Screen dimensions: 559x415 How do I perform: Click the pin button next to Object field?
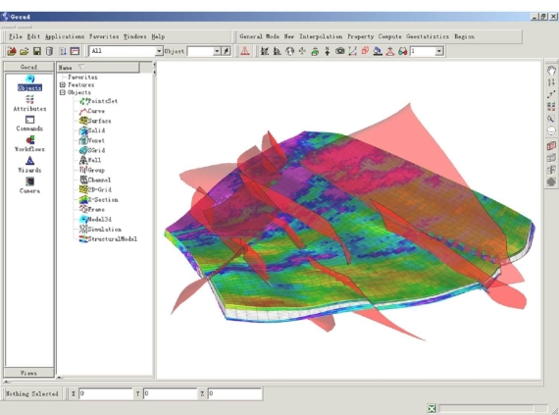coord(226,51)
